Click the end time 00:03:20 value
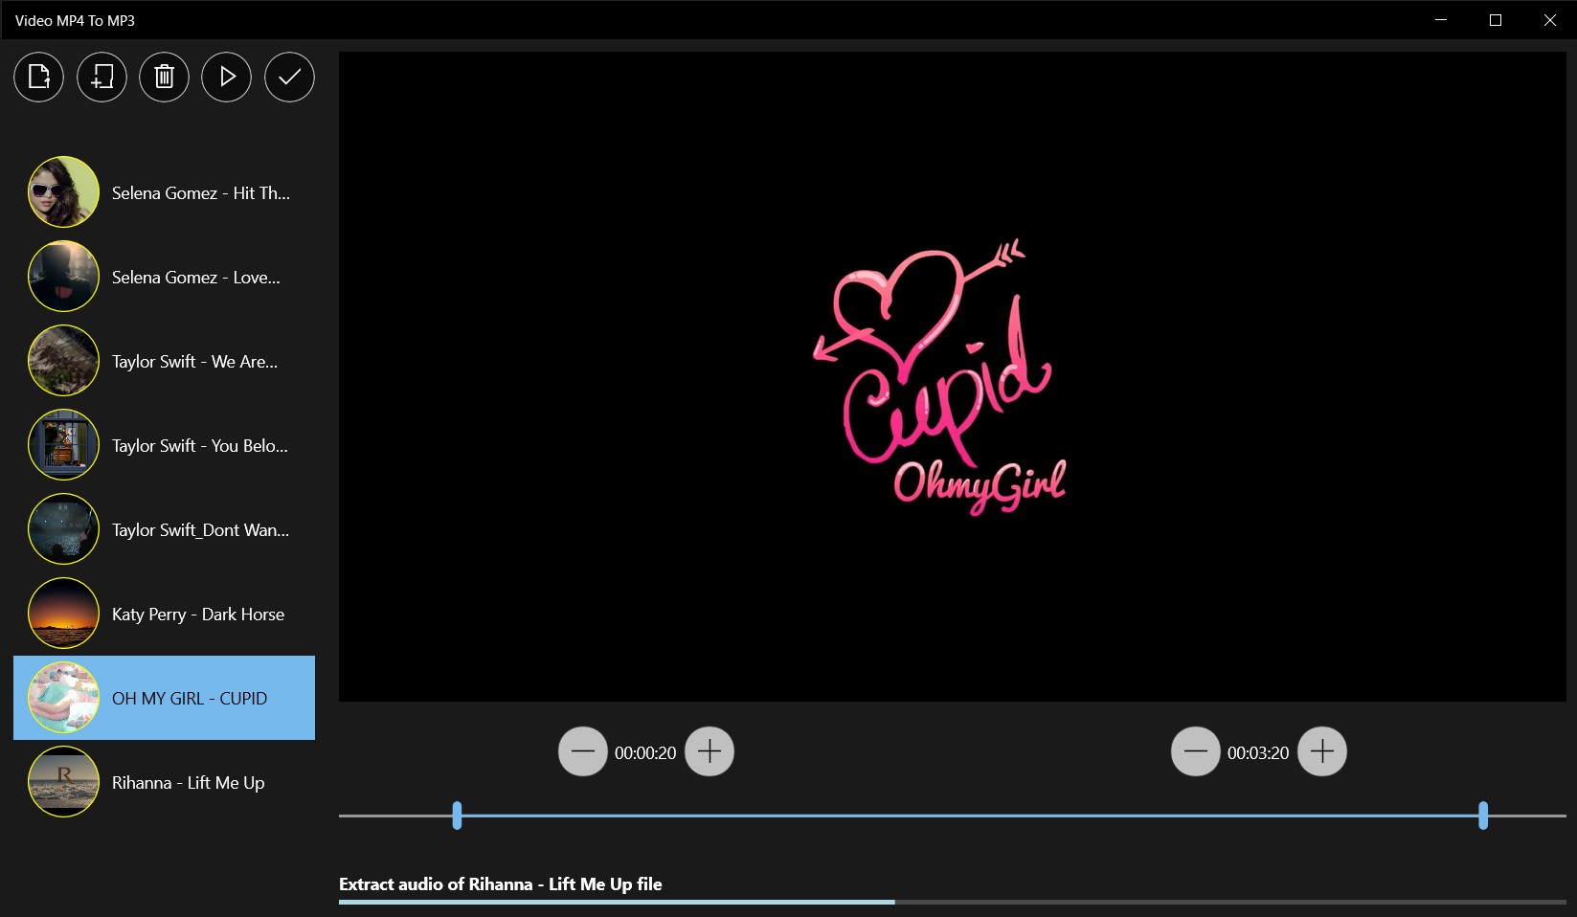Viewport: 1577px width, 917px height. pos(1258,753)
